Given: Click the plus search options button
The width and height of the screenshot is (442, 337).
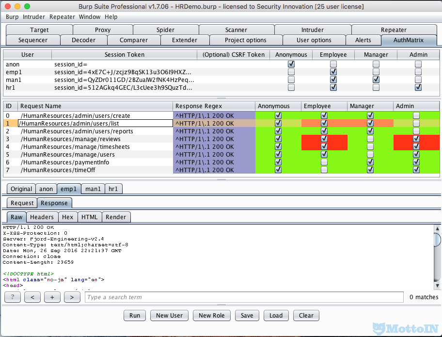Looking at the screenshot, I should tap(52, 297).
